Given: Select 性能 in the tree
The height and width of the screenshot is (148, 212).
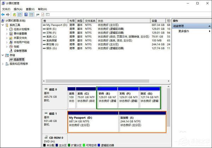Looking at the screenshot, I should tap(16, 47).
